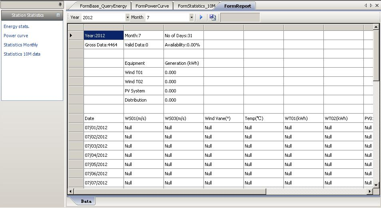Click the save report icon
Image resolution: width=381 pixels, height=208 pixels.
point(213,18)
